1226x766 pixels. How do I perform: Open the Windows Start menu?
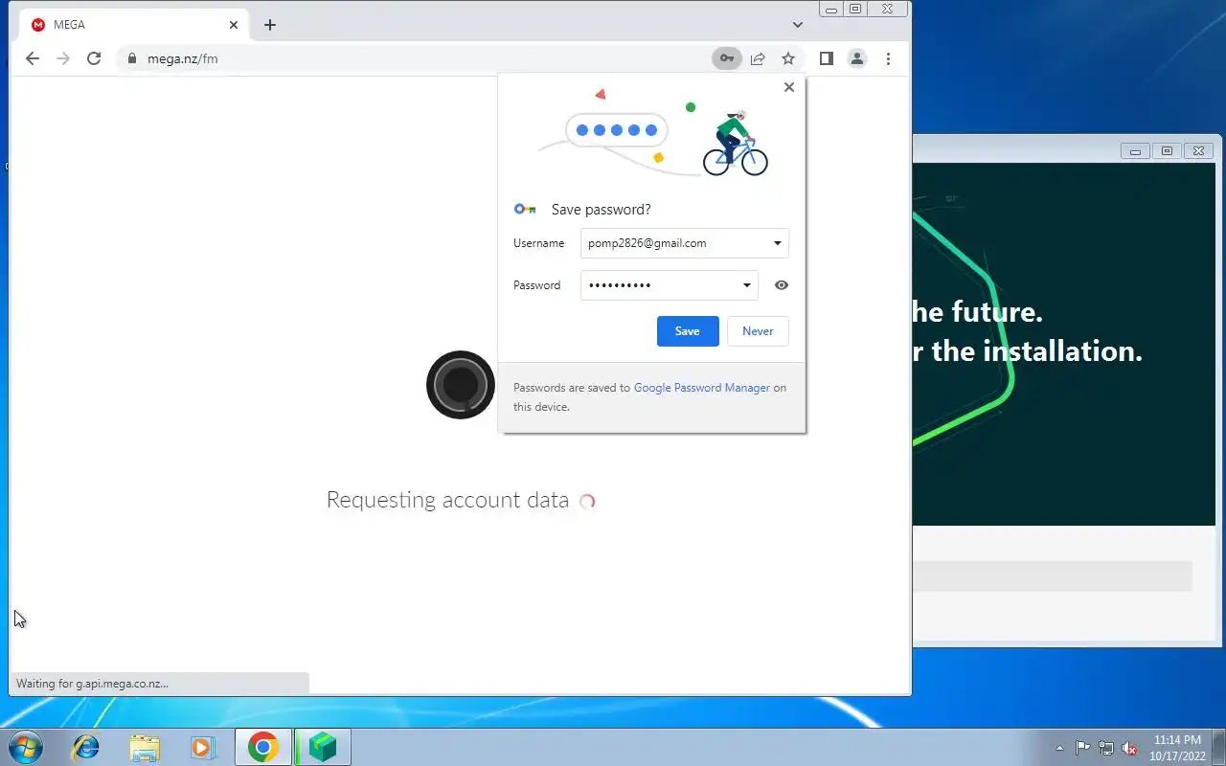(x=26, y=747)
